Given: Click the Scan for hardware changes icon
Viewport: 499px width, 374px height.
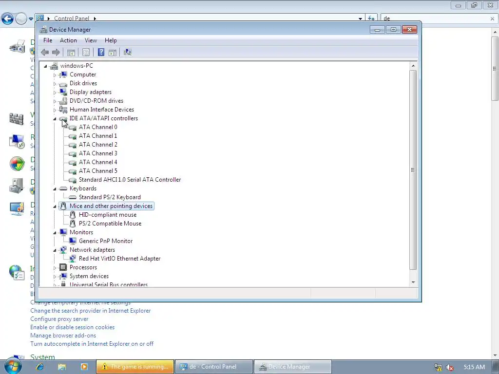Looking at the screenshot, I should tap(128, 52).
